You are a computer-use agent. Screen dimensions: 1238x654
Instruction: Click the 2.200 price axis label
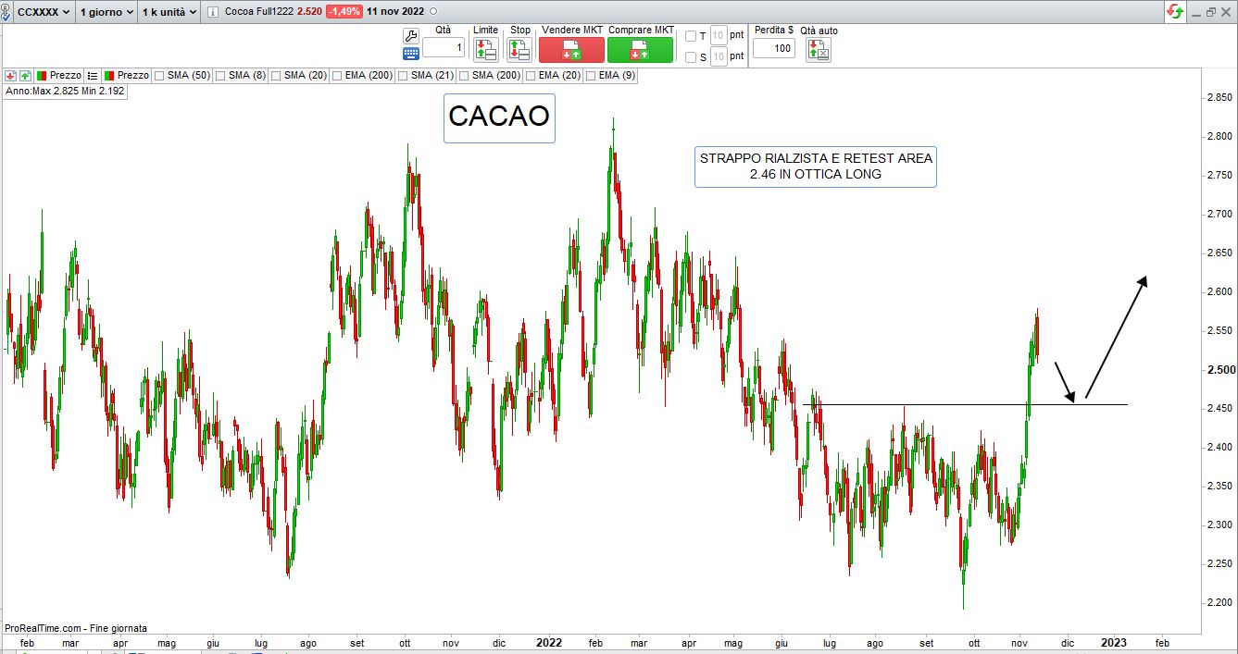(1219, 602)
